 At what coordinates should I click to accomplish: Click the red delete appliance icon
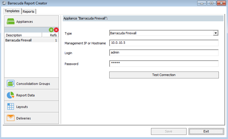(56, 30)
